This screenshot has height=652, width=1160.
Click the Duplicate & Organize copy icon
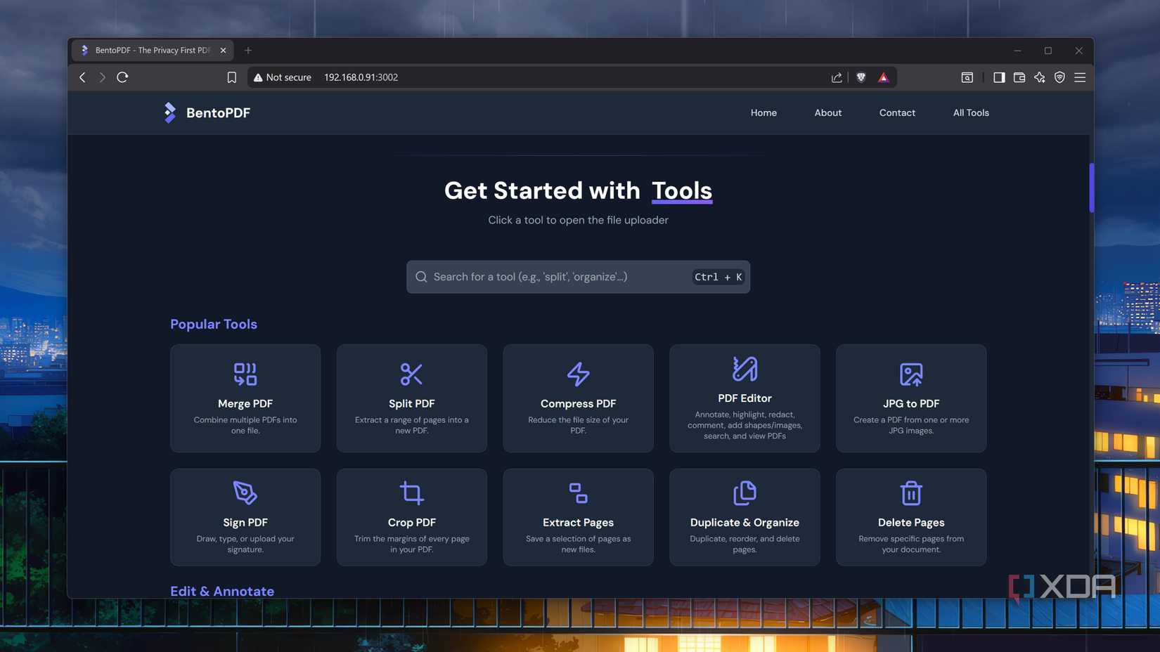point(744,493)
